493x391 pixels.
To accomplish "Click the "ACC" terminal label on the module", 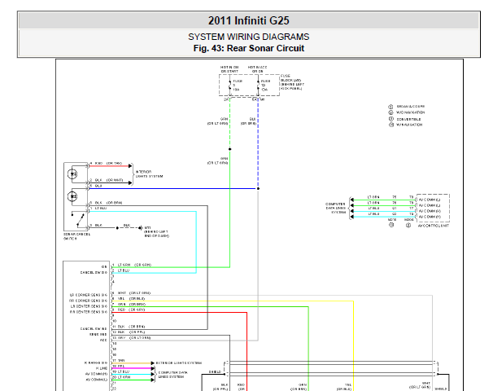I will pos(103,340).
